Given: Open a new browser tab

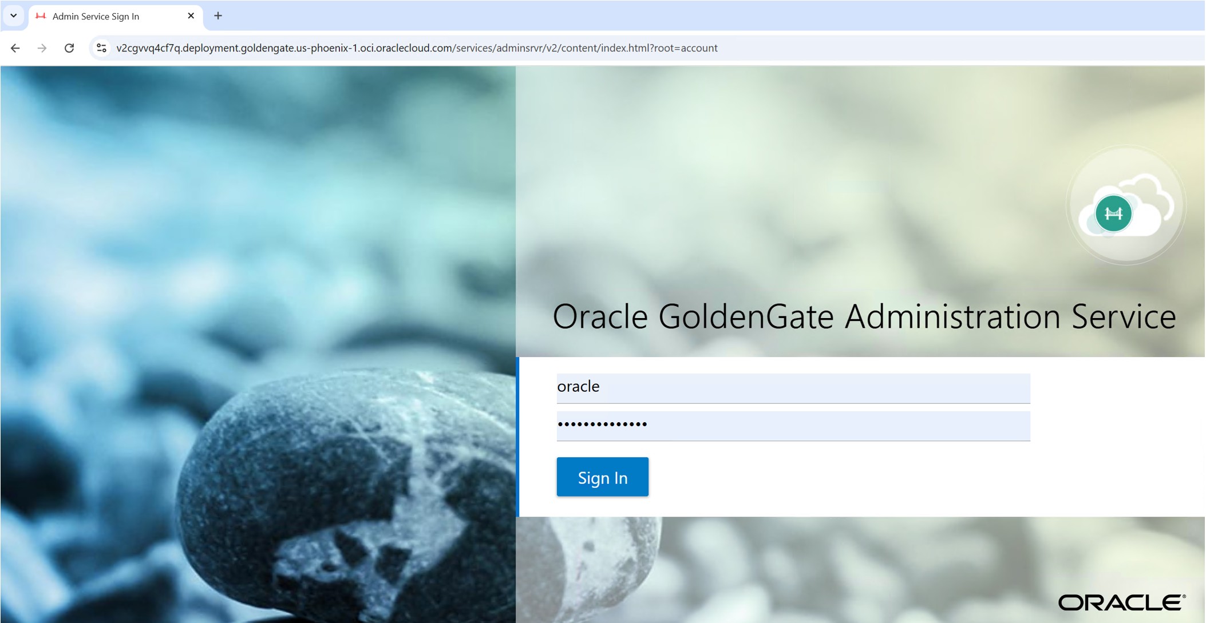Looking at the screenshot, I should [x=218, y=16].
